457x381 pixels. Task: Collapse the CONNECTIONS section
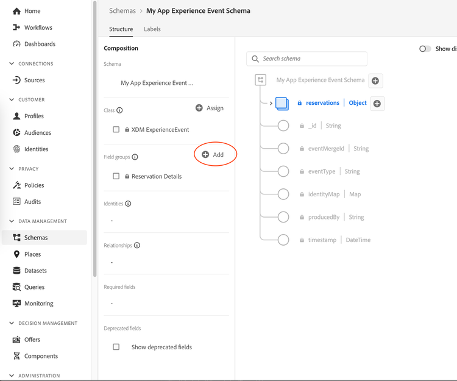pyautogui.click(x=12, y=63)
